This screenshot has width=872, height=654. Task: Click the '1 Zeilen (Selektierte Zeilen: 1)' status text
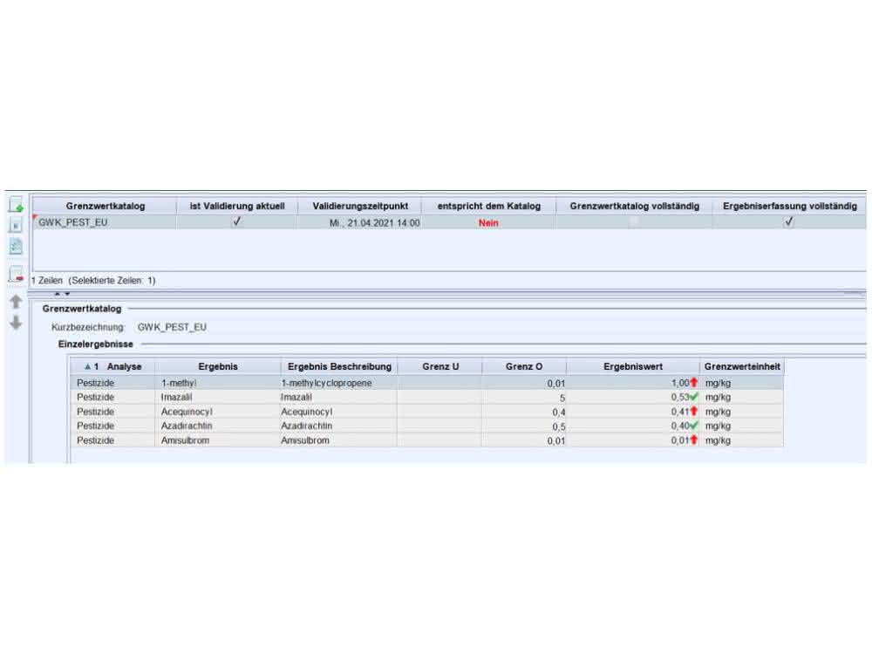(93, 280)
